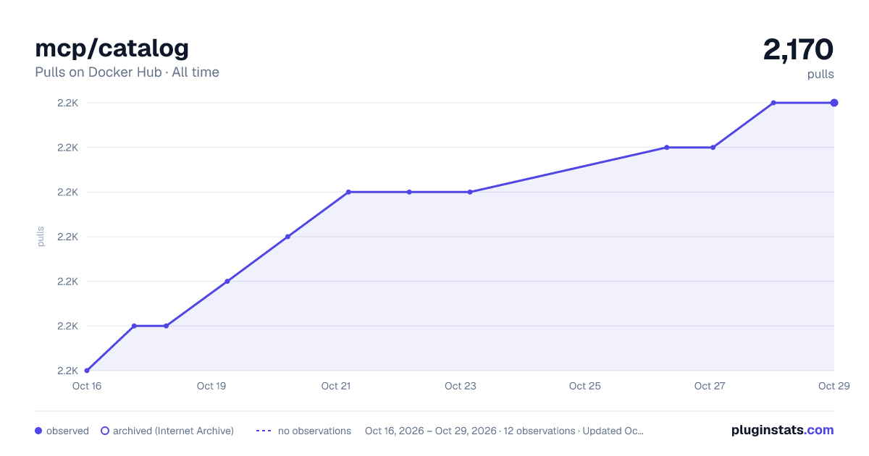869x456 pixels.
Task: Select the first data point at Oct 16
Action: point(87,371)
